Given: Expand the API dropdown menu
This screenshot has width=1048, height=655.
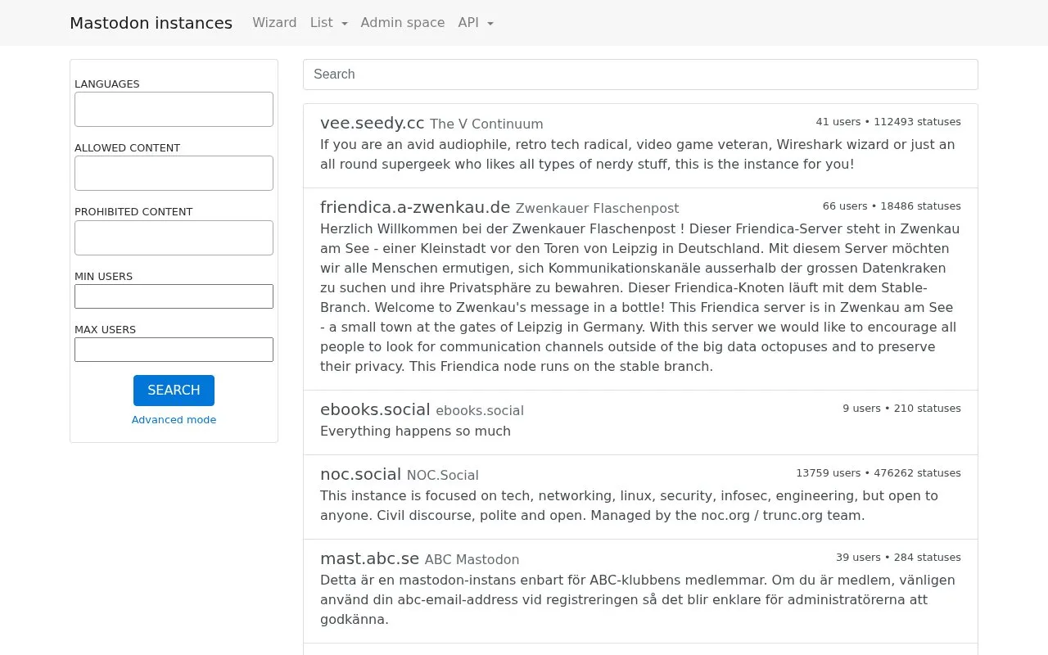Looking at the screenshot, I should coord(476,23).
